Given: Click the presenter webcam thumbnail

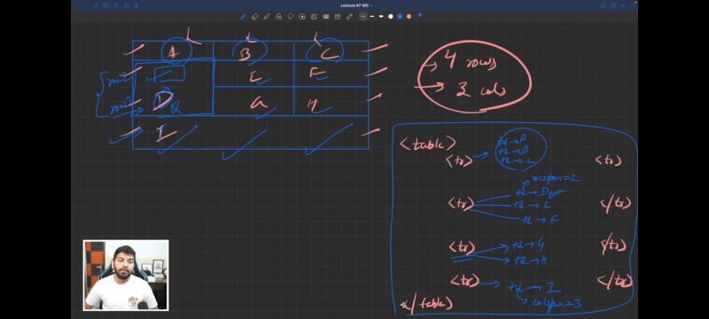Looking at the screenshot, I should pos(126,276).
